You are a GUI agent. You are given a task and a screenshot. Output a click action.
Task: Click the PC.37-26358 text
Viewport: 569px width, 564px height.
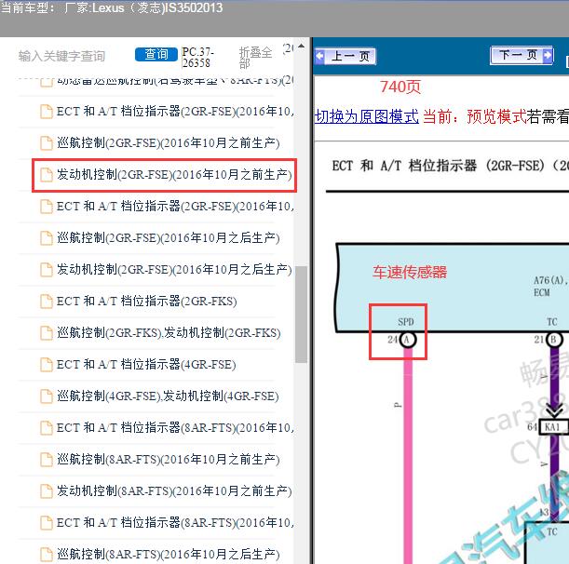[x=197, y=58]
